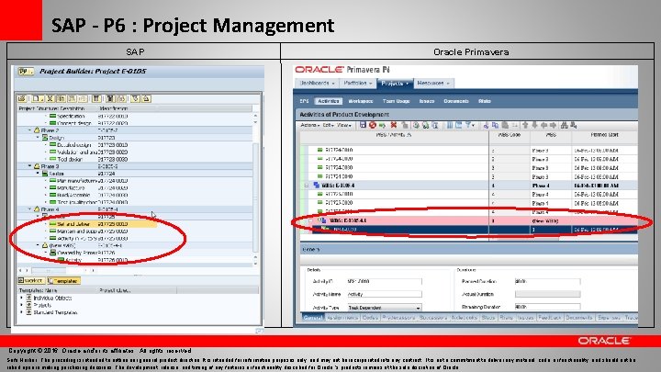The width and height of the screenshot is (661, 372).
Task: Select the General detail tab at bottom
Action: click(x=313, y=318)
